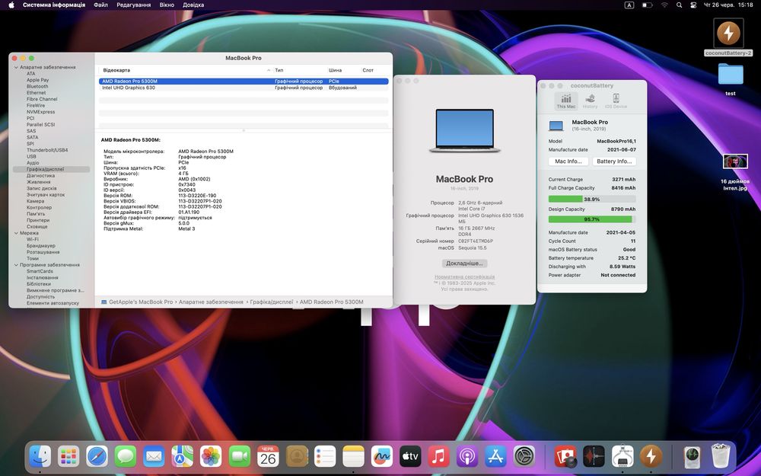Open Apple TV app in the dock
The width and height of the screenshot is (761, 476).
pos(410,456)
